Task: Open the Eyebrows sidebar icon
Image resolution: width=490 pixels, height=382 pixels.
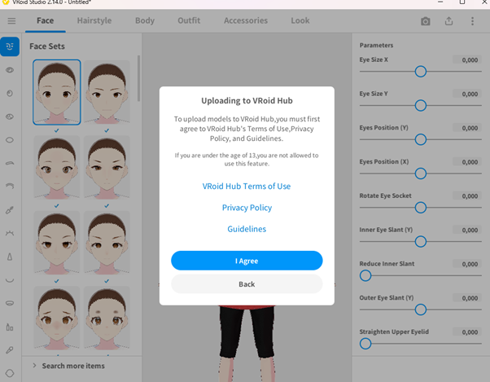Action: [x=10, y=163]
